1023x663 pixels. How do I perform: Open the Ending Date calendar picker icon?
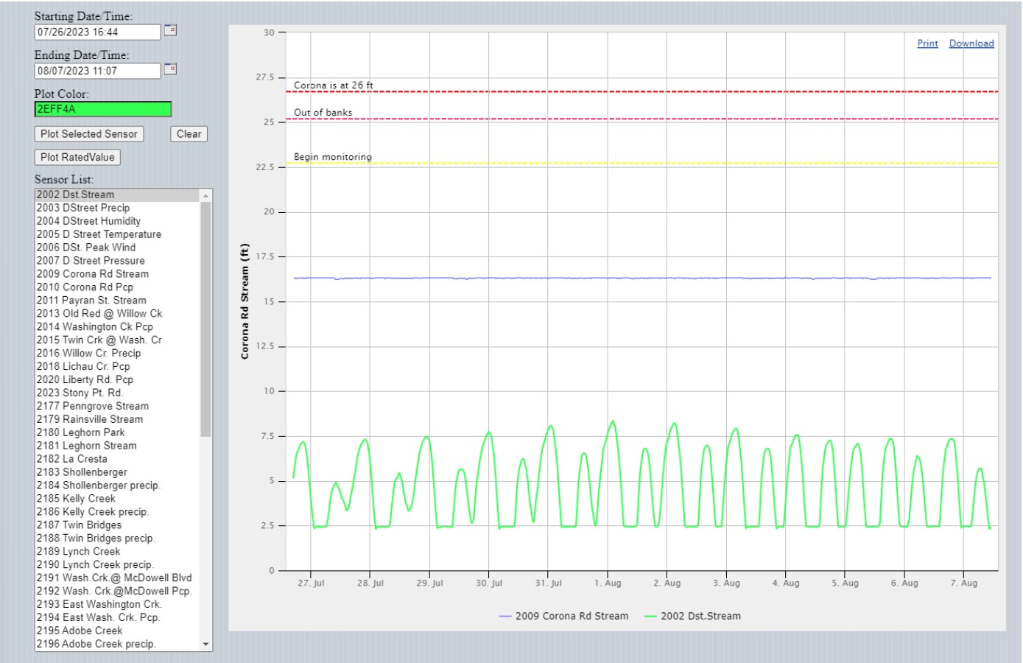(x=170, y=69)
